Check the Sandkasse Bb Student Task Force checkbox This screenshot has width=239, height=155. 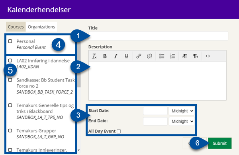(x=10, y=80)
